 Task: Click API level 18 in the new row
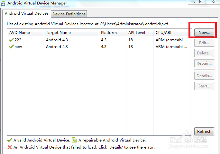tap(131, 47)
